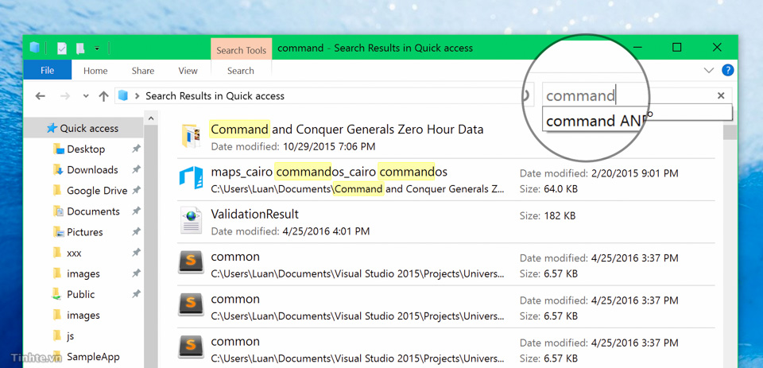Viewport: 763px width, 368px height.
Task: Clear the search box with X button
Action: (721, 96)
